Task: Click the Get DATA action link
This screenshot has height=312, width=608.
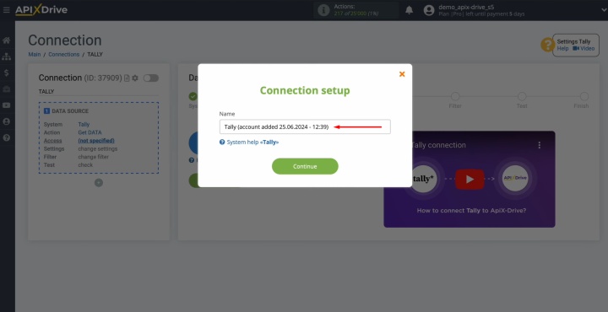Action: pos(90,132)
